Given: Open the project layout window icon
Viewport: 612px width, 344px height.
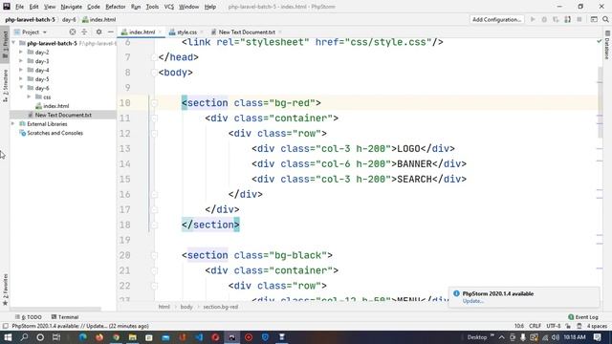Looking at the screenshot, I should 594,19.
